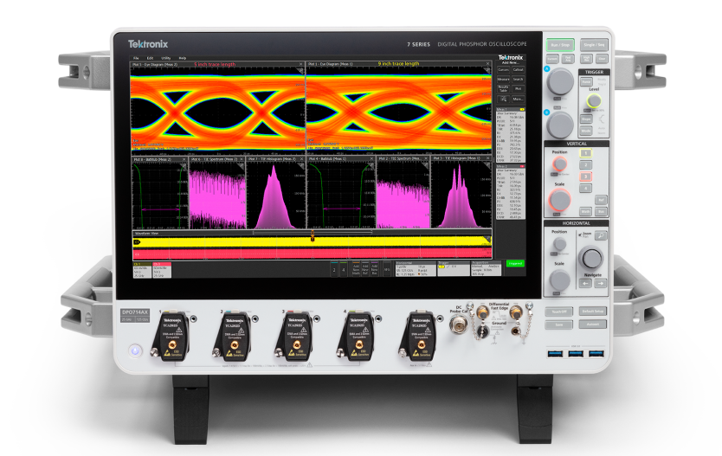Tap the draw-a-box zoom icon beside More
This screenshot has width=722, height=456.
[503, 99]
